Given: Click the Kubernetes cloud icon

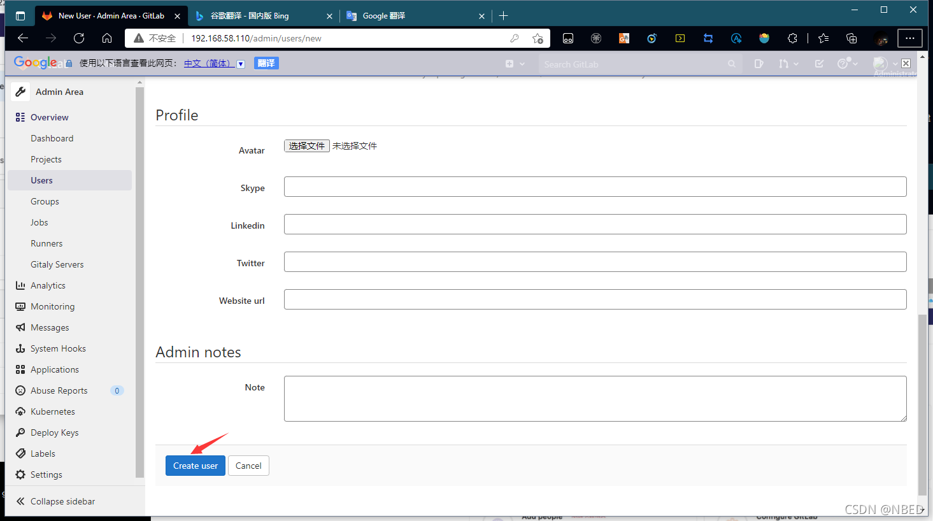Looking at the screenshot, I should coord(20,411).
